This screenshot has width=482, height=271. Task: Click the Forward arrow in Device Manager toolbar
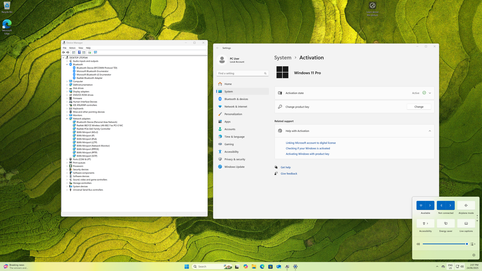point(68,52)
